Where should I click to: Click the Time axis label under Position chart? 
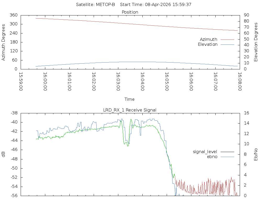tap(129, 99)
